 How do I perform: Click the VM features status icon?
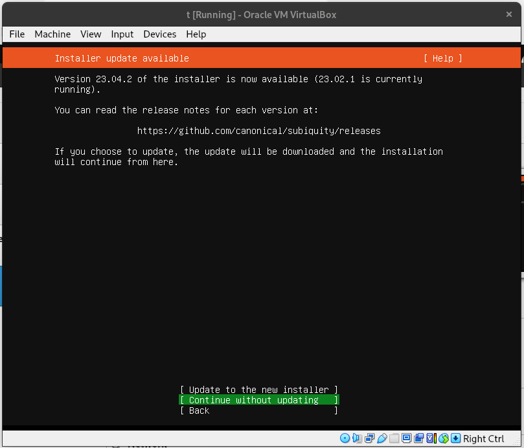coord(430,439)
